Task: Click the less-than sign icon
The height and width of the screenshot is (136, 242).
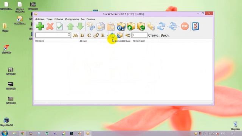Action: coord(127,36)
